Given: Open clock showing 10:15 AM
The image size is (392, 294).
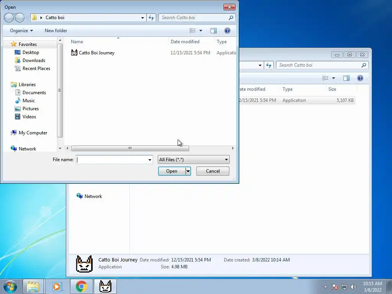Looking at the screenshot, I should click(372, 286).
